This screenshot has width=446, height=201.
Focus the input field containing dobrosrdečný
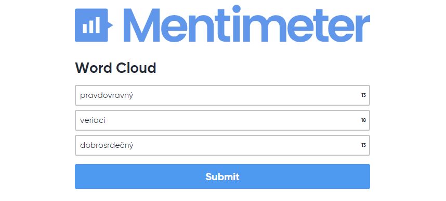[222, 145]
